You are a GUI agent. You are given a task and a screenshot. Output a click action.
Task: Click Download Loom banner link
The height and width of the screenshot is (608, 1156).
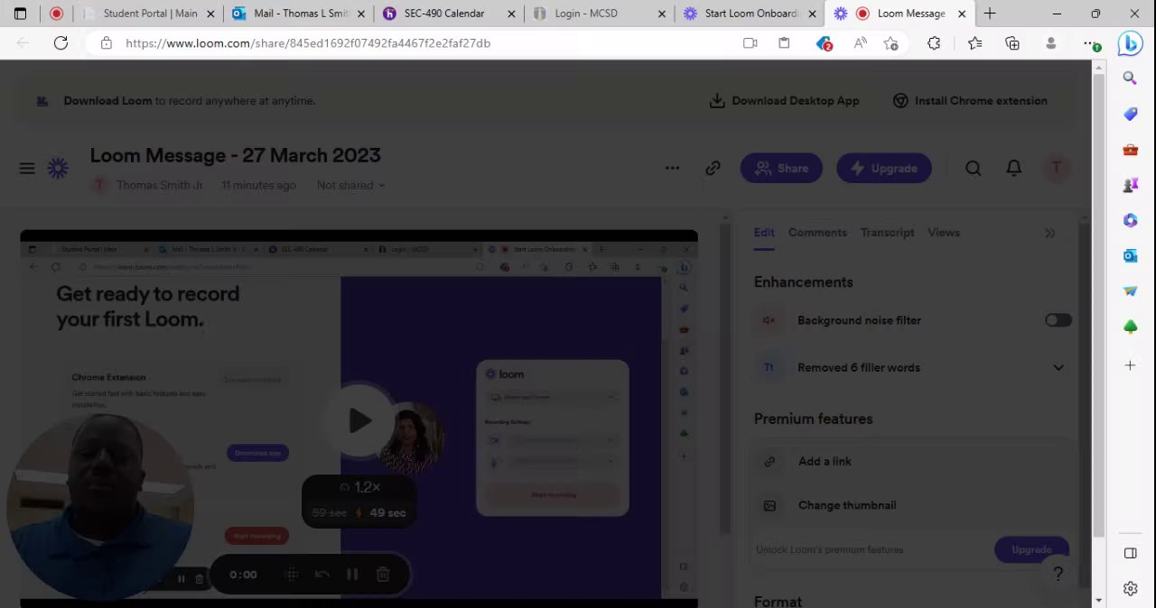click(x=107, y=101)
